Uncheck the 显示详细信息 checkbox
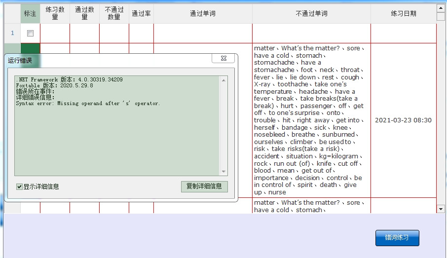This screenshot has width=447, height=258. 19,187
